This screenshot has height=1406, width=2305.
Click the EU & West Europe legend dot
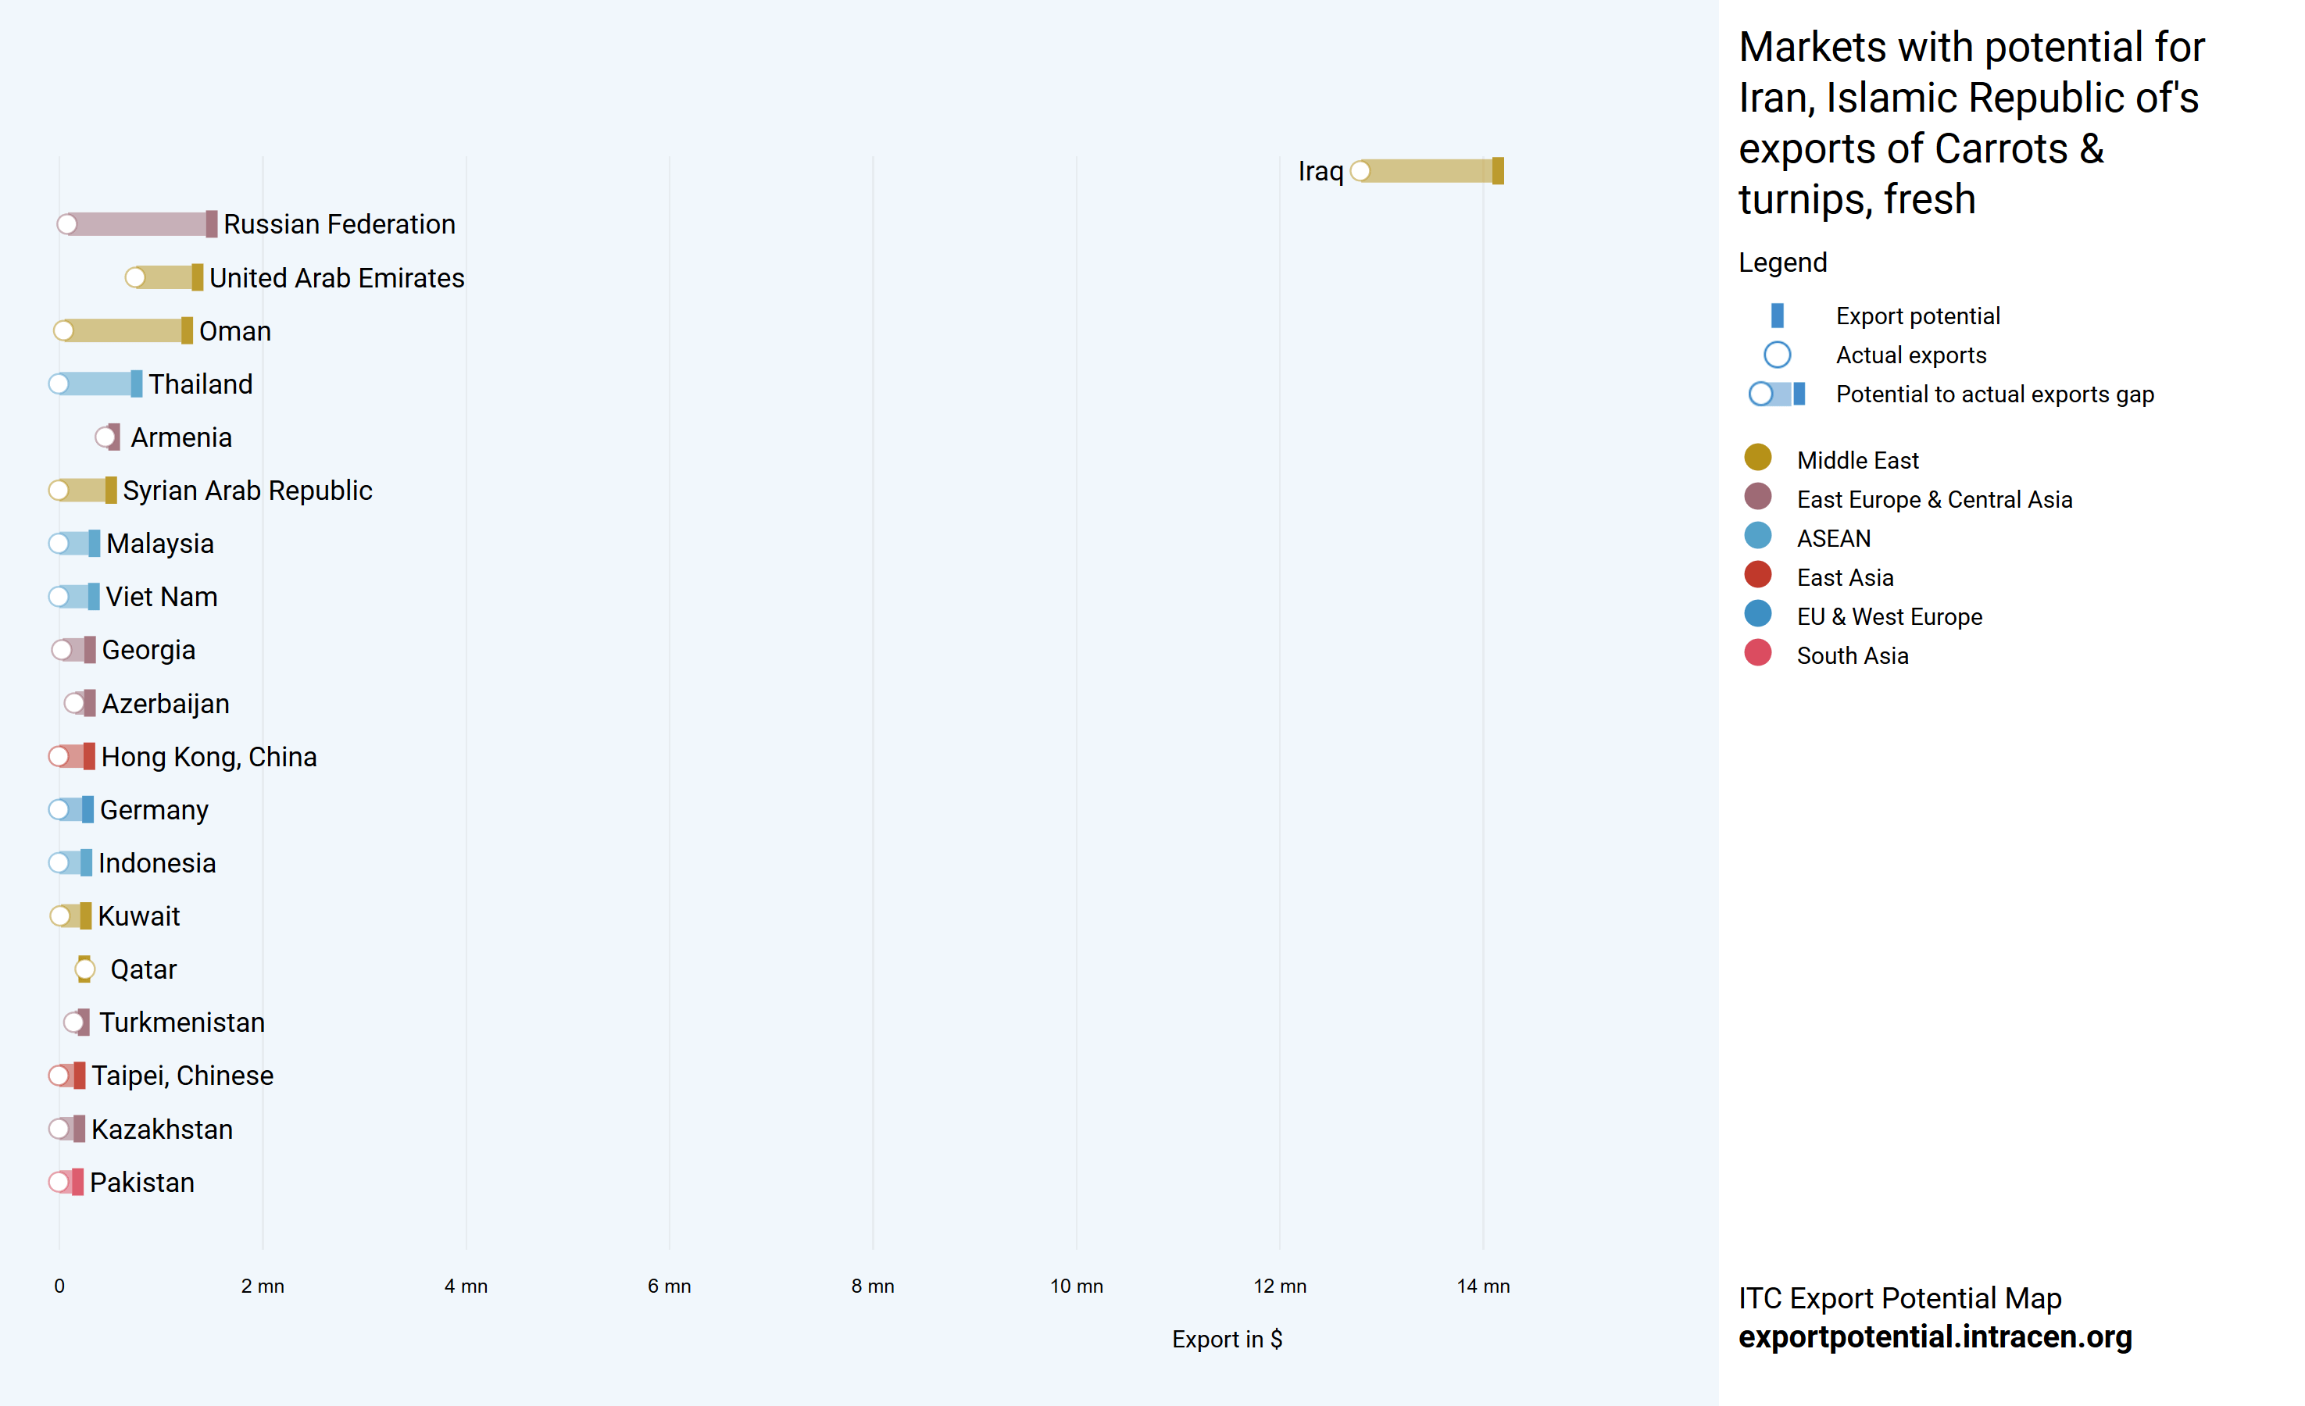(x=1758, y=615)
